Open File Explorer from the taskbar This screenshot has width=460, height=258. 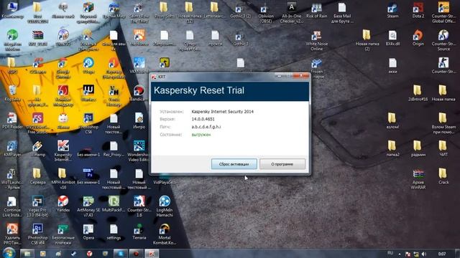click(x=27, y=253)
